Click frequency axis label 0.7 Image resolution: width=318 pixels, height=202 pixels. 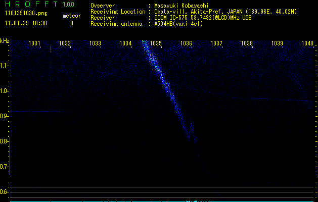(x=4, y=167)
